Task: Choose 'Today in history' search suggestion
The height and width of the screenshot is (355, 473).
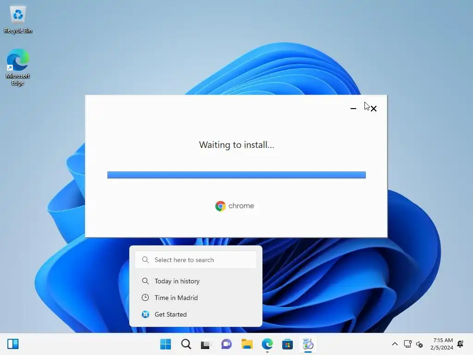Action: click(x=196, y=281)
